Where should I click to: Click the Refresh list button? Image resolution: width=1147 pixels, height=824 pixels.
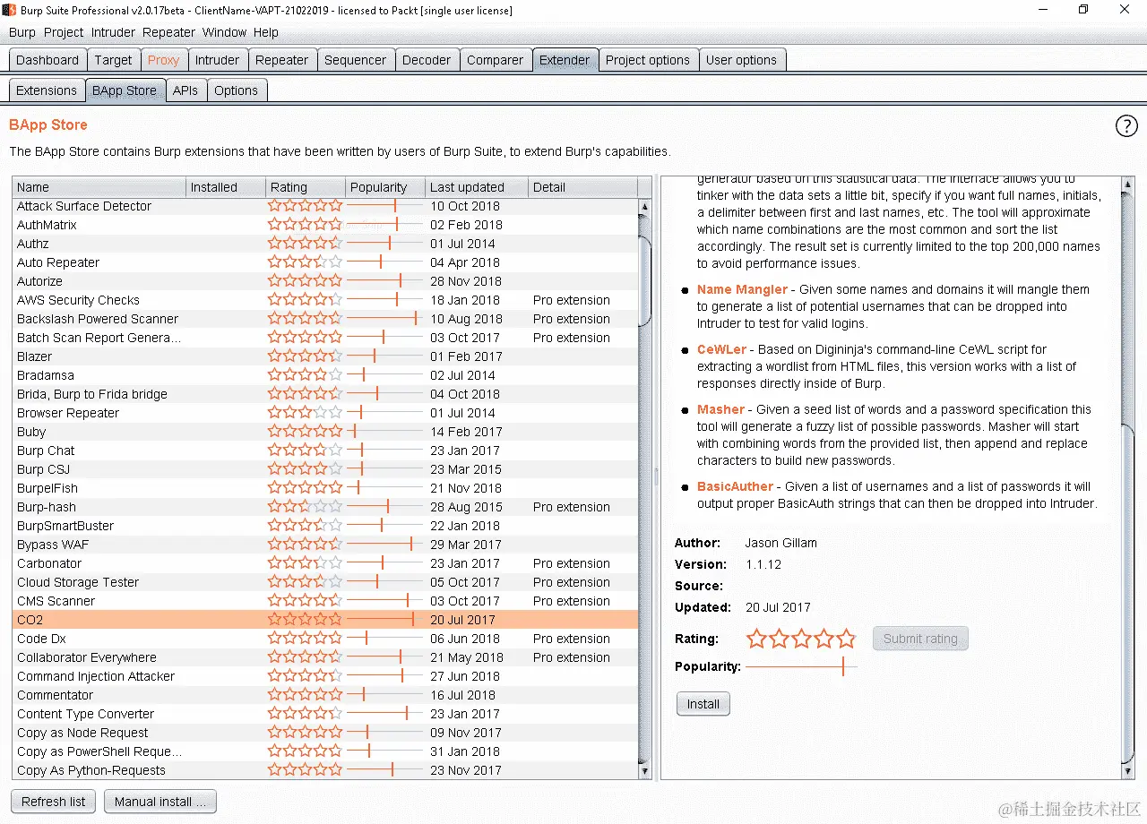tap(54, 802)
